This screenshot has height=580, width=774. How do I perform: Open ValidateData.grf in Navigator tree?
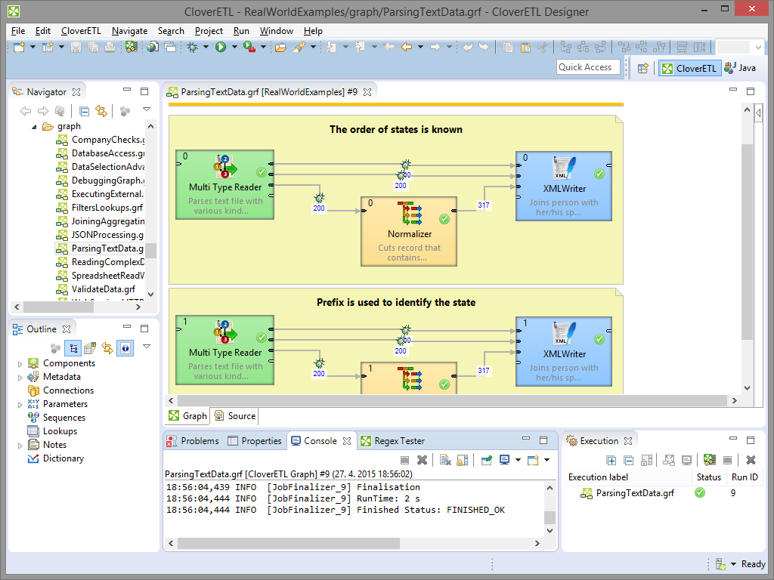[103, 289]
